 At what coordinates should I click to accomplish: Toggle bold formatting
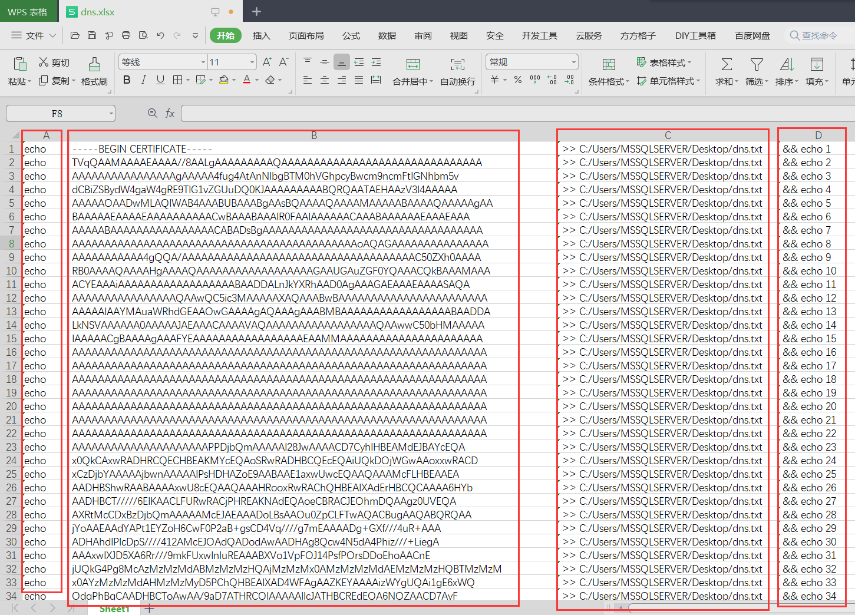pos(127,80)
